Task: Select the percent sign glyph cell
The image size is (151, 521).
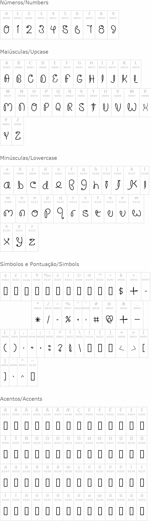Action: [x=68, y=315]
